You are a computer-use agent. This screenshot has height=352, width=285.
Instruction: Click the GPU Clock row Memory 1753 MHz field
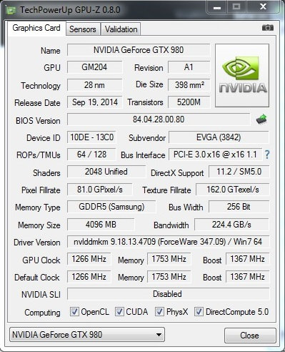tap(169, 259)
